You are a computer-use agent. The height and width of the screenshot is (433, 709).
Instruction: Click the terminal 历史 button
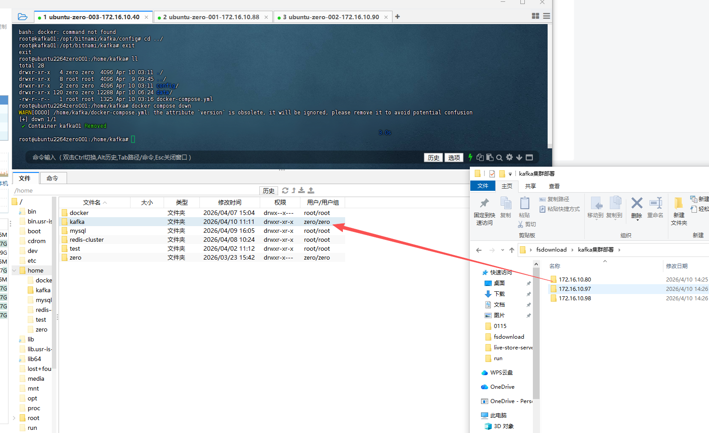(433, 157)
